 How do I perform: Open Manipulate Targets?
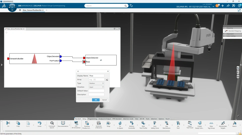pyautogui.click(x=223, y=125)
